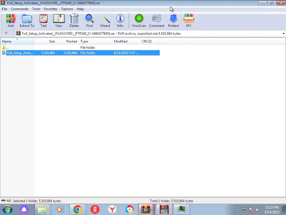Screen dimensions: 286x215
Task: Open Extract To from the toolbar
Action: [27, 20]
